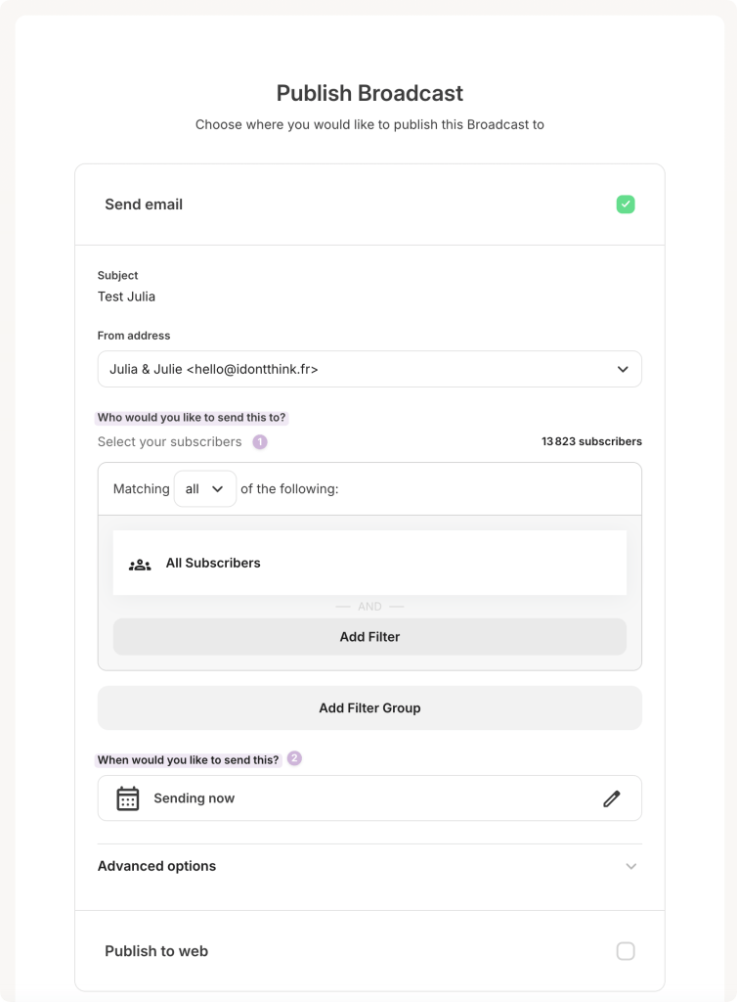Click the Add Filter Group button

pos(369,707)
